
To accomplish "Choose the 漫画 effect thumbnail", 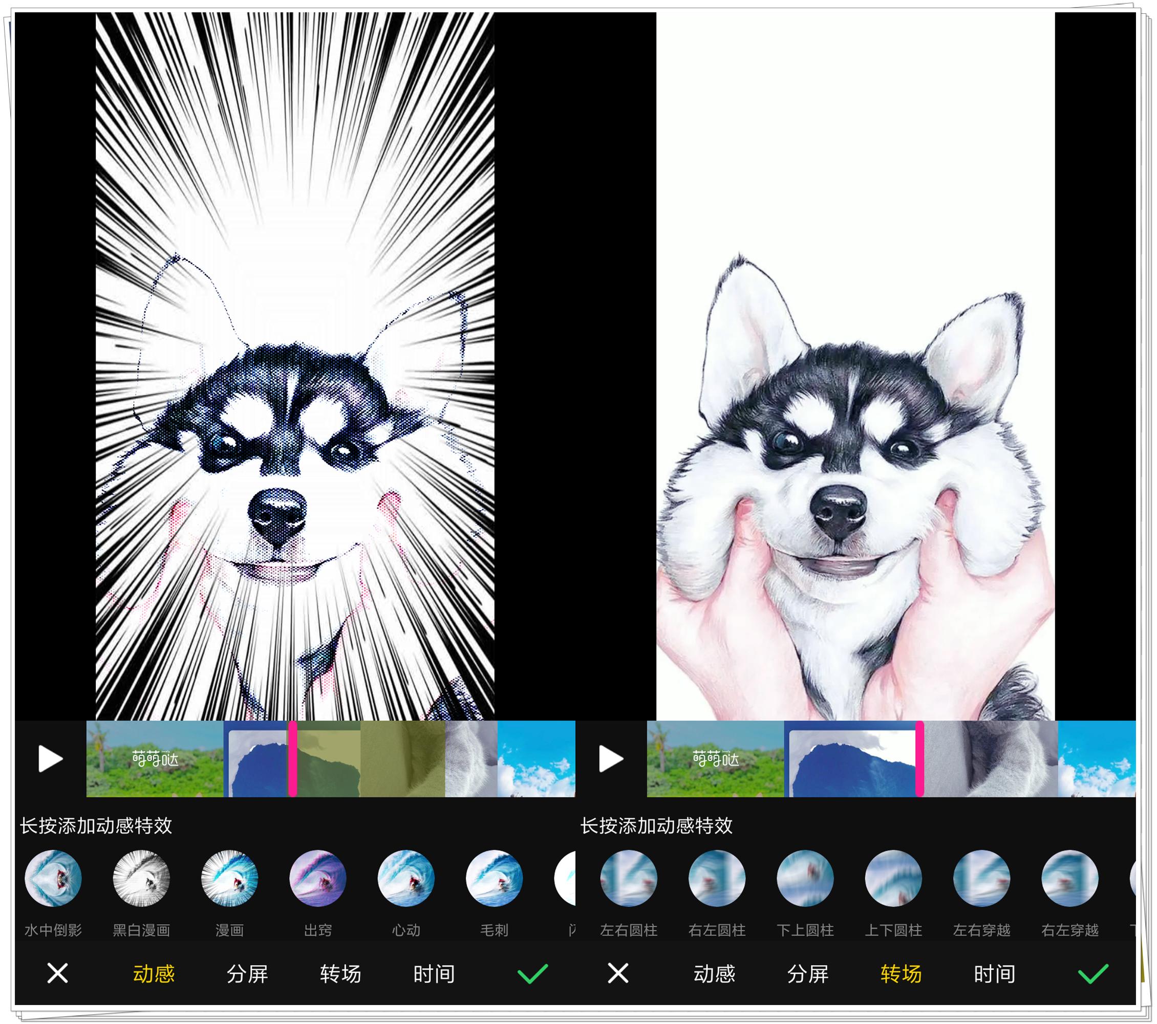I will [x=230, y=878].
